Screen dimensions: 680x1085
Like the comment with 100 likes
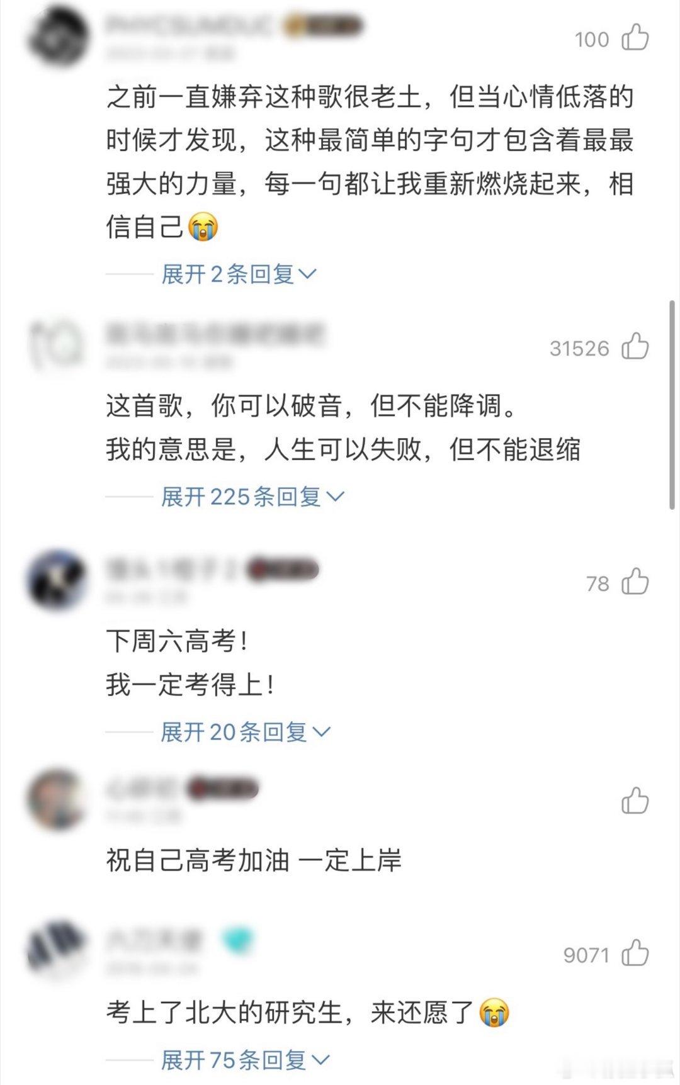pos(635,37)
